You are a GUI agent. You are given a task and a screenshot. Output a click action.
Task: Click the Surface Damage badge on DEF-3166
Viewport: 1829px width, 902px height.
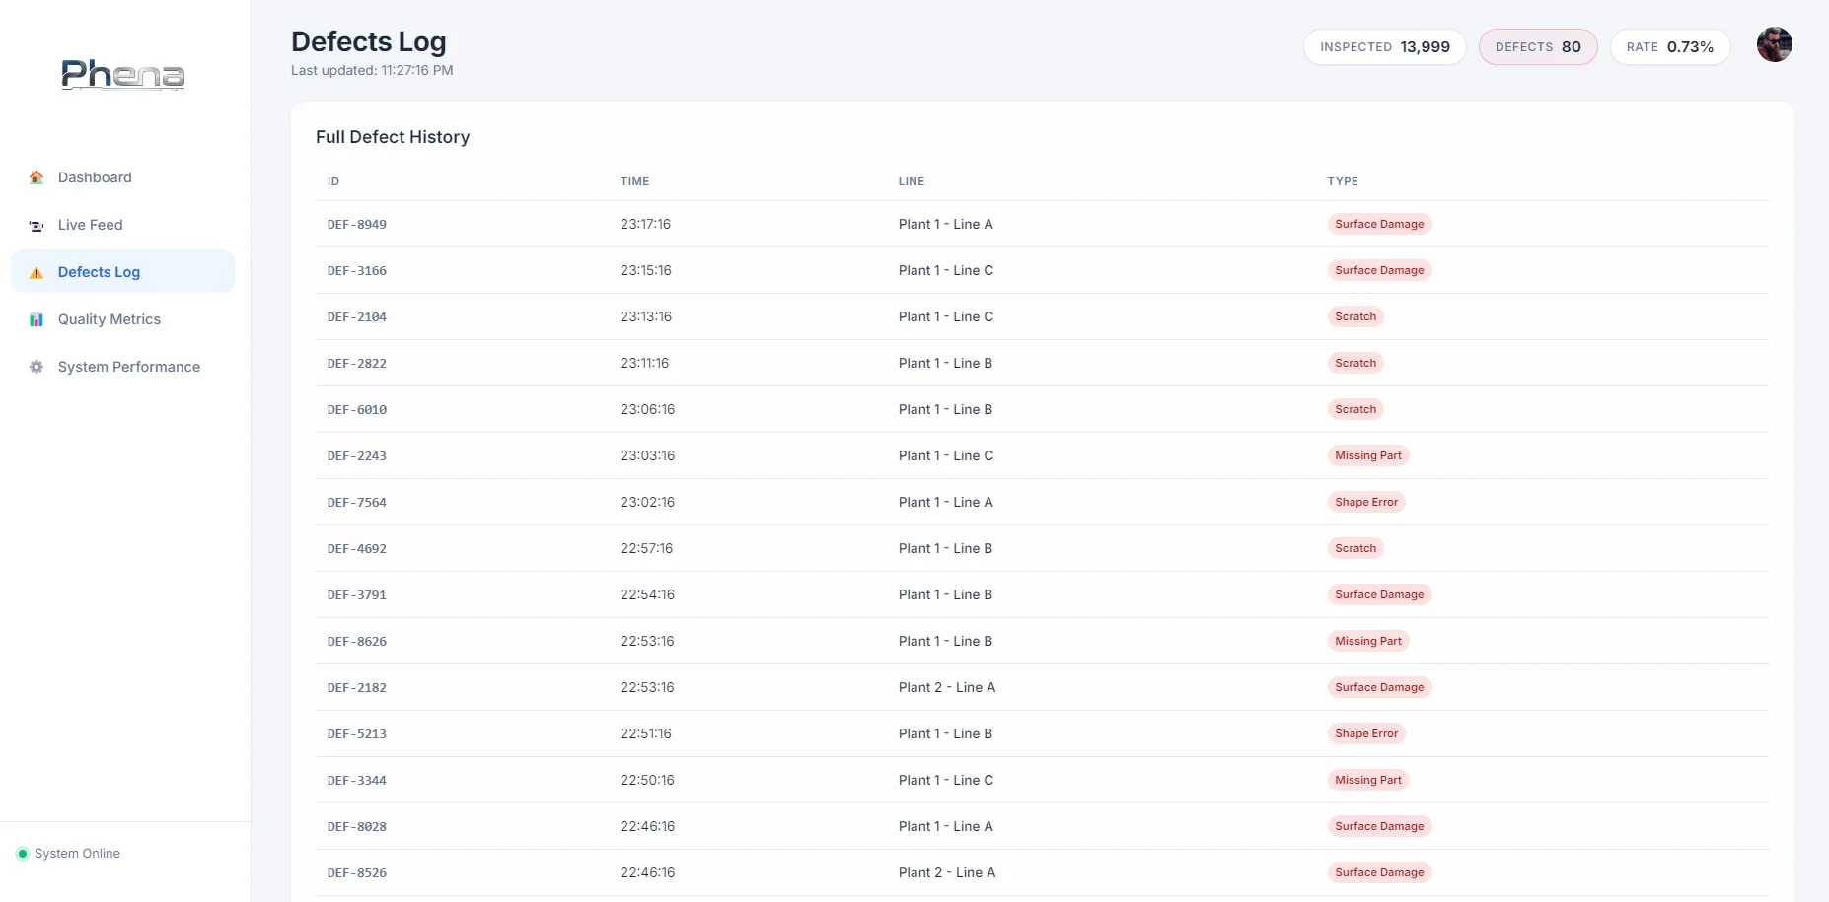coord(1378,270)
